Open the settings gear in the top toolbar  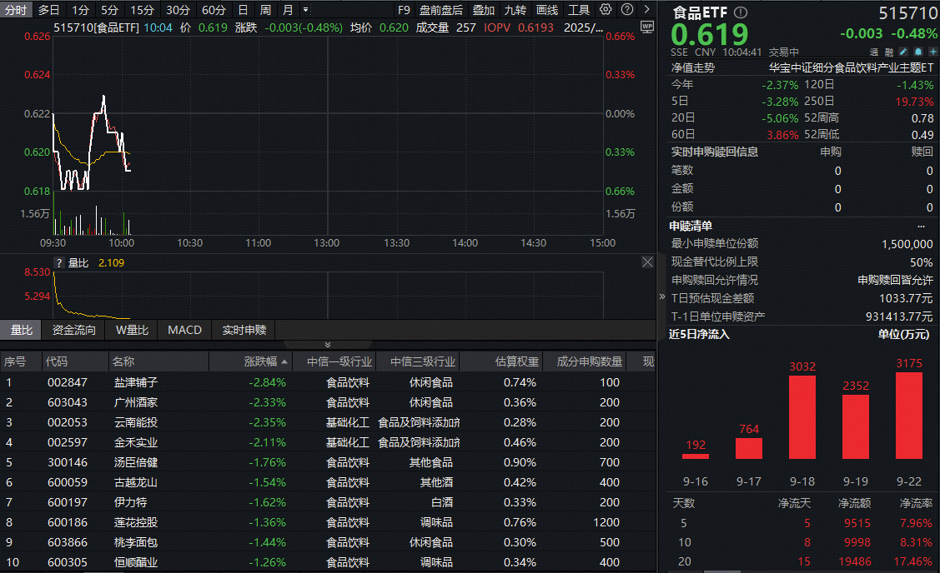tap(606, 10)
